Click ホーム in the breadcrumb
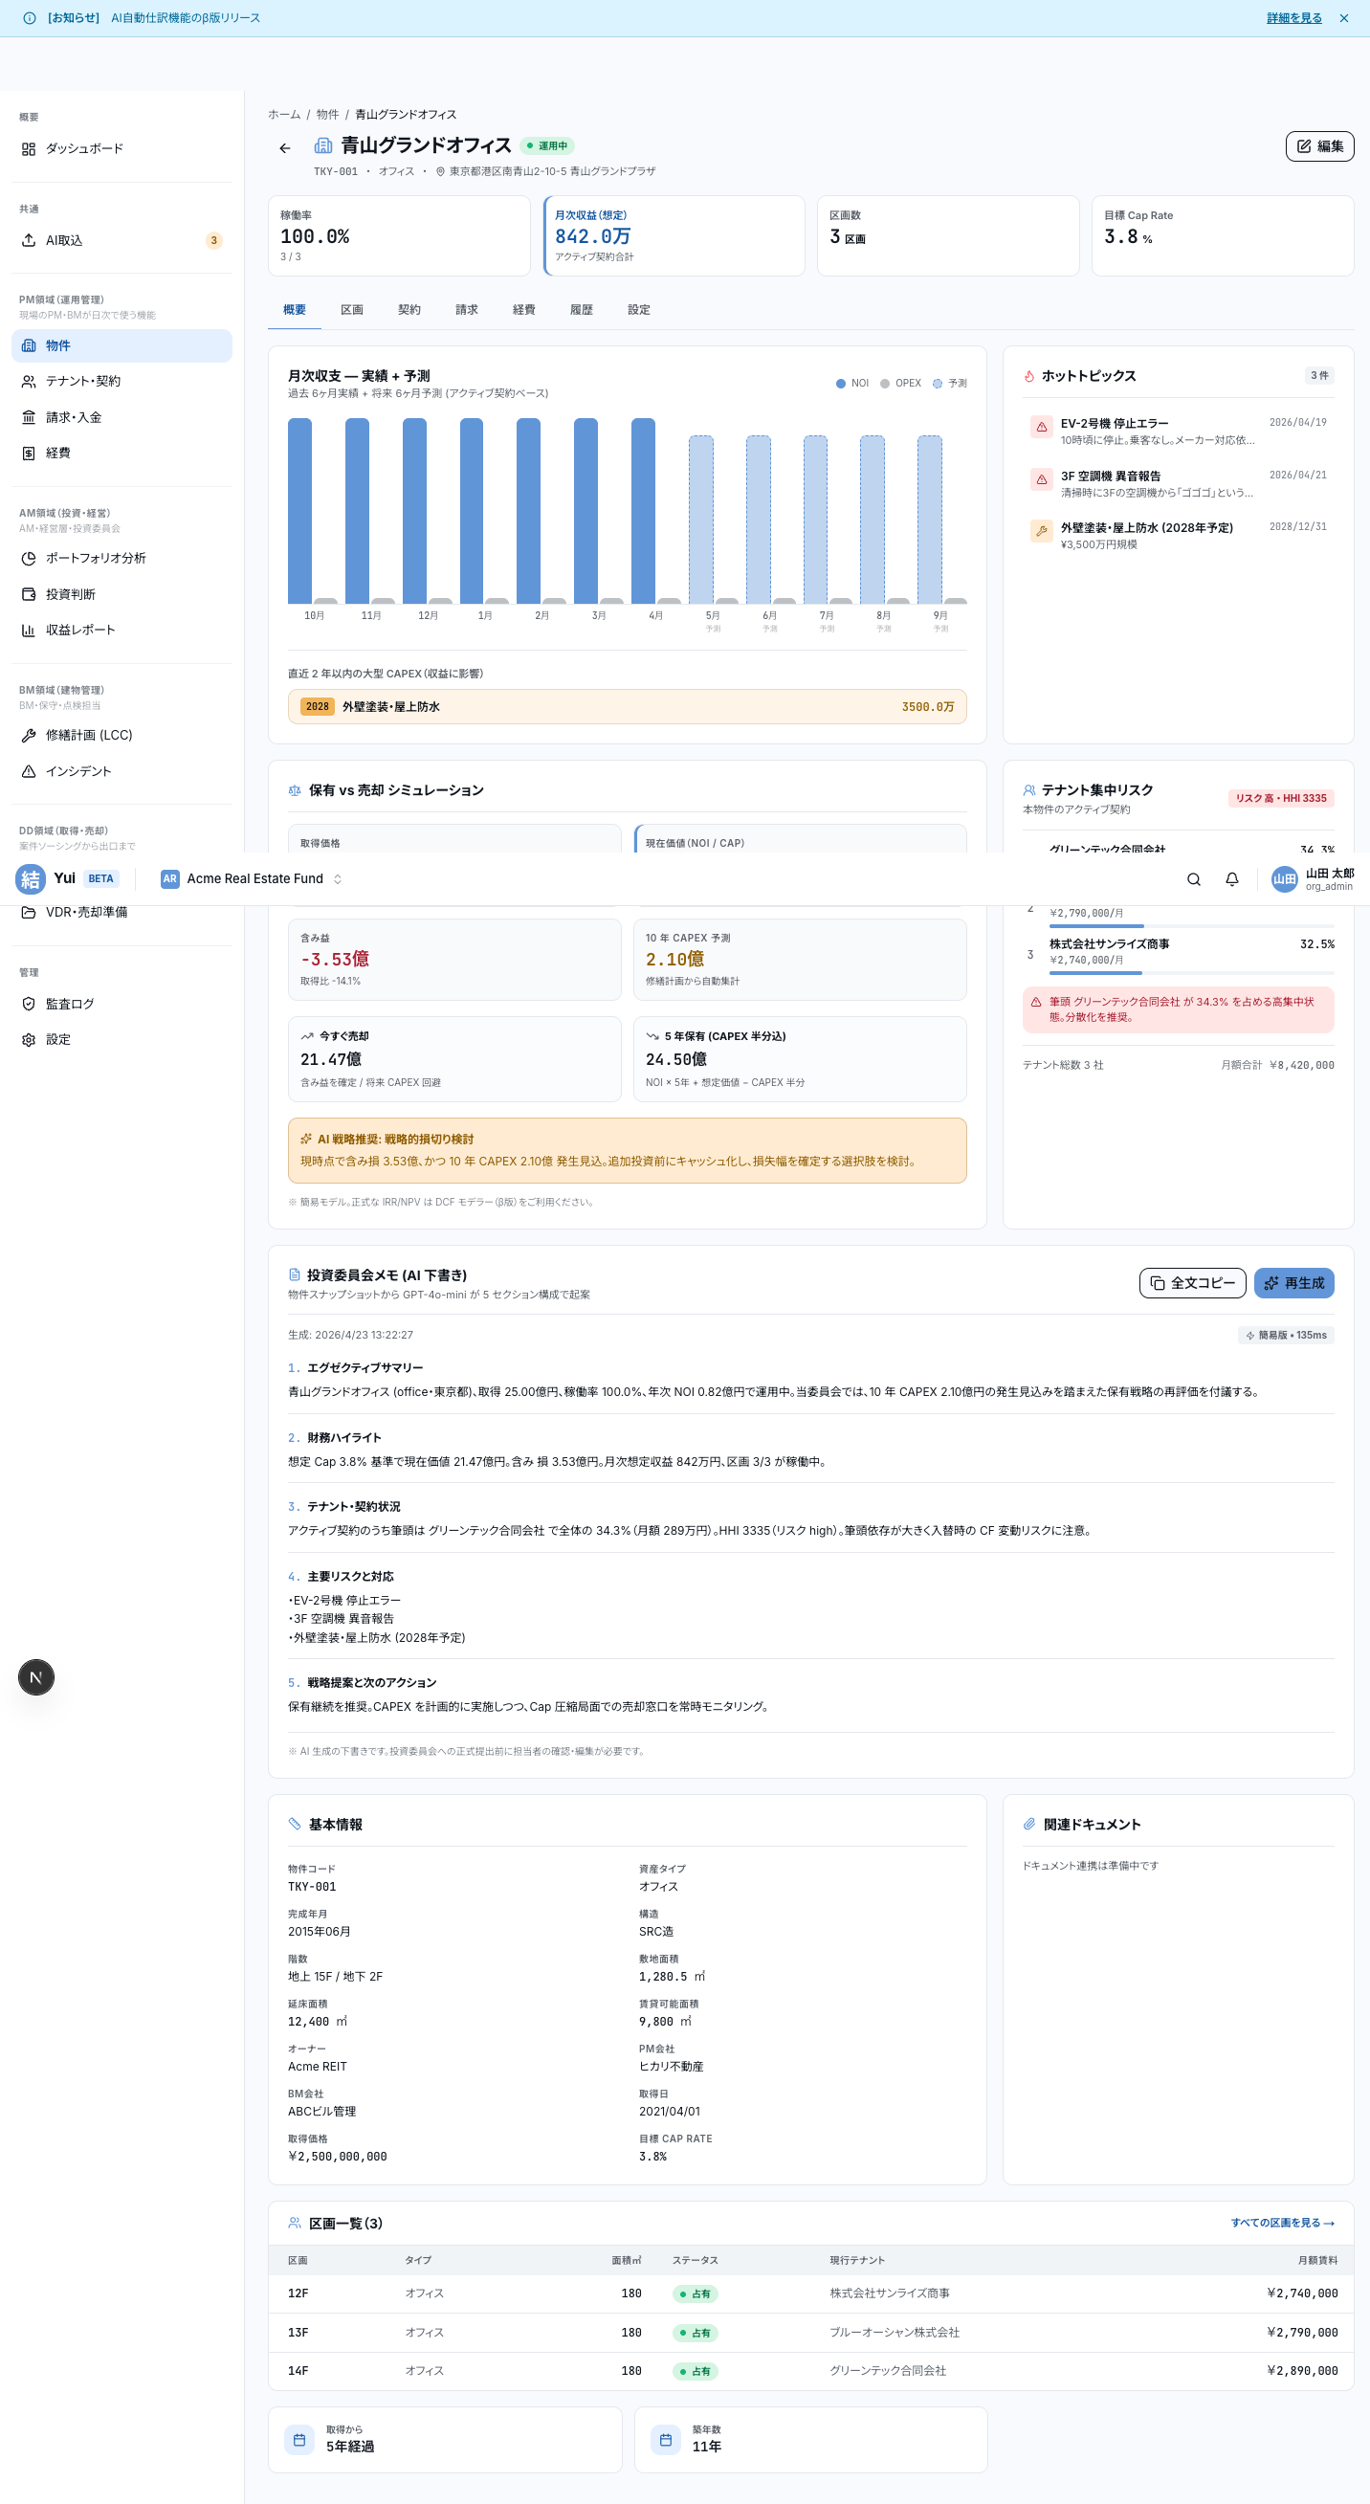This screenshot has width=1370, height=2504. coord(285,115)
